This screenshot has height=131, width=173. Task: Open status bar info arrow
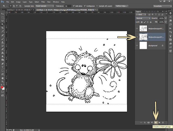[x=39, y=130]
